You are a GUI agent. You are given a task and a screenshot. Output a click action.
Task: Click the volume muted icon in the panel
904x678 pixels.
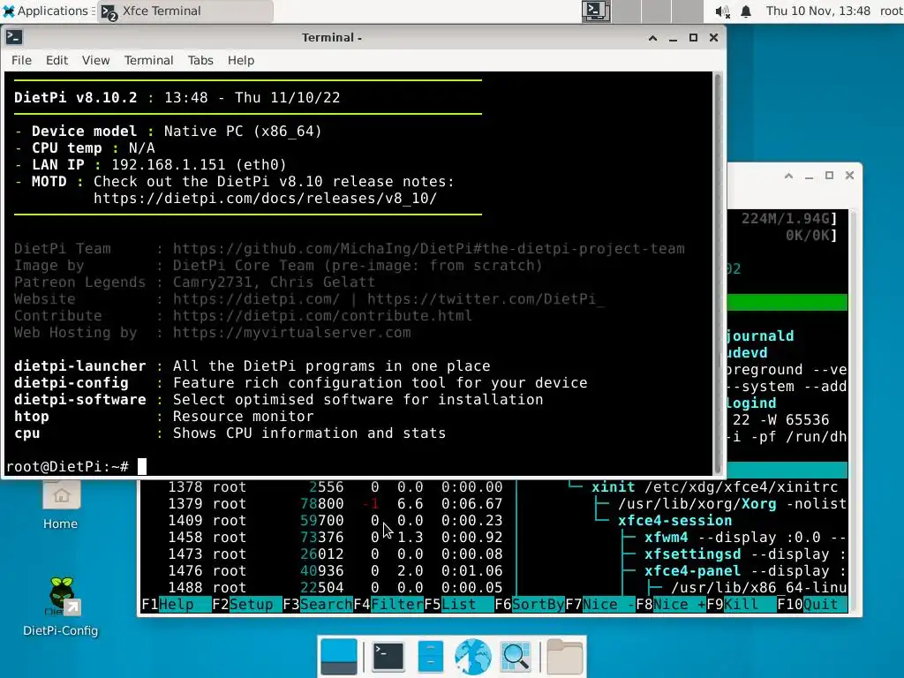pos(722,11)
